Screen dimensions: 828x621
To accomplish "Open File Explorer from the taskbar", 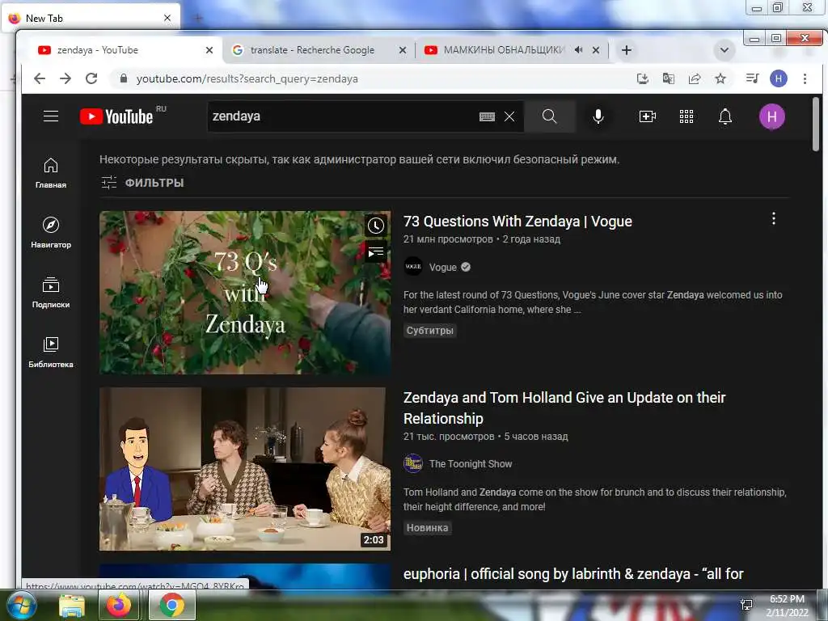I will tap(72, 605).
